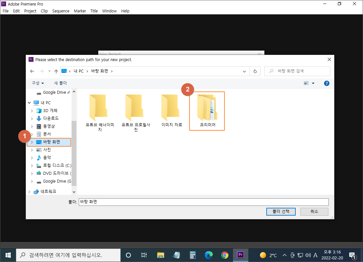This screenshot has width=363, height=262.
Task: Open the Clip menu
Action: 44,11
